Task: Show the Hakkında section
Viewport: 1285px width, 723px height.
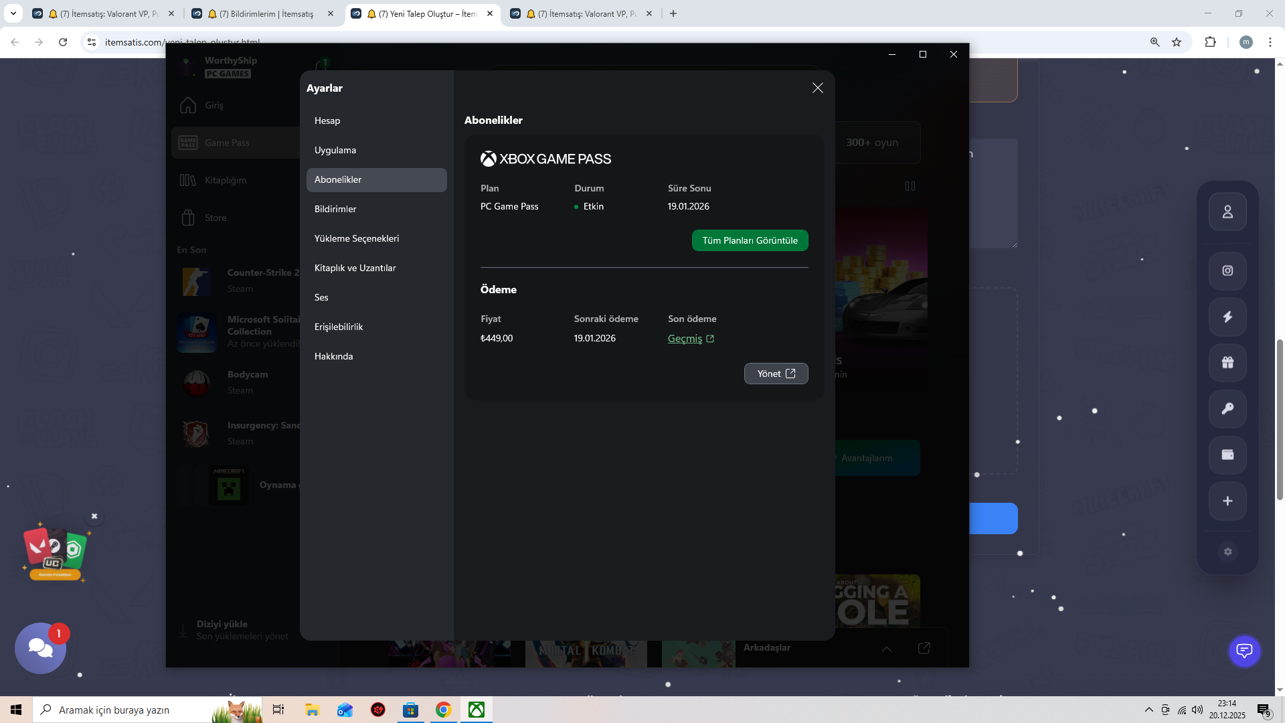Action: (376, 356)
